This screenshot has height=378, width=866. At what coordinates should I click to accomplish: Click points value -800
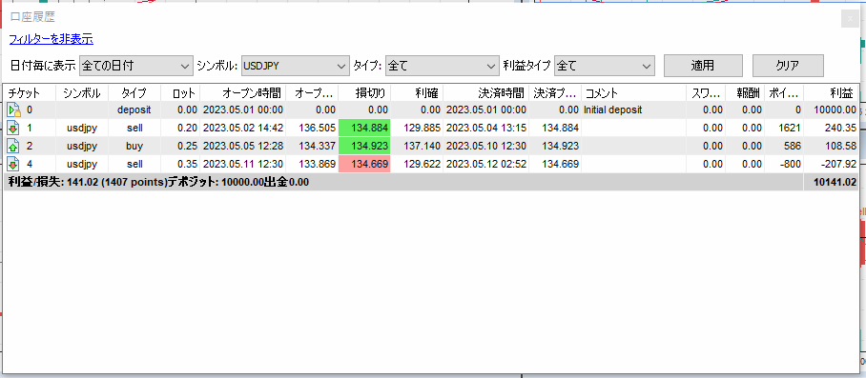pyautogui.click(x=790, y=164)
